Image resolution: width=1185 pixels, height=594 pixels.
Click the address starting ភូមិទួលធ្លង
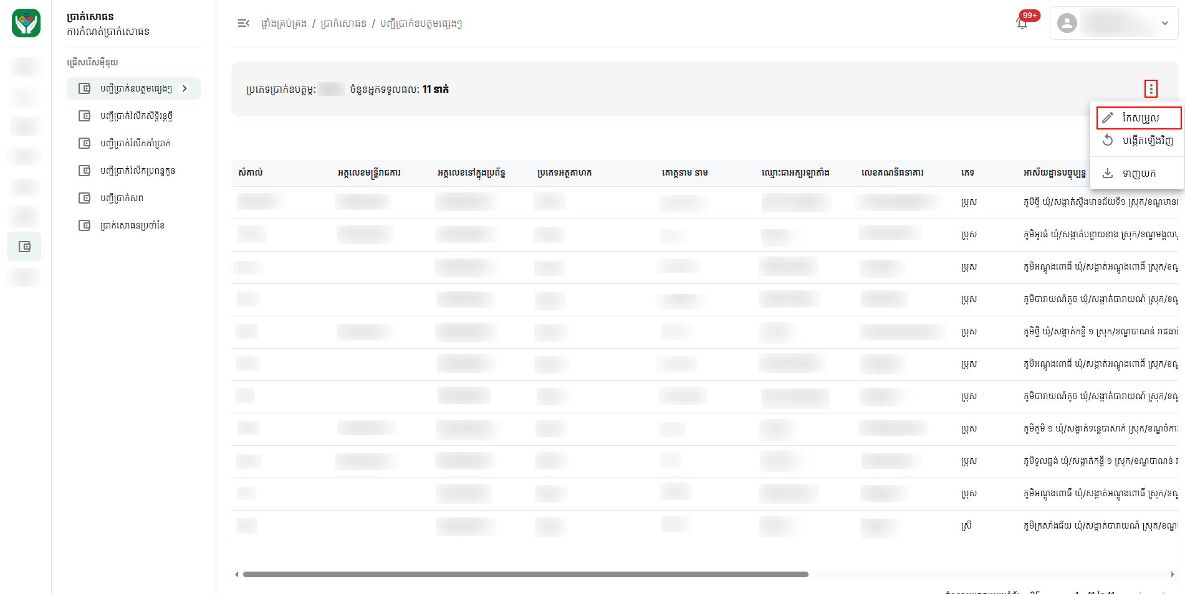click(x=1101, y=461)
